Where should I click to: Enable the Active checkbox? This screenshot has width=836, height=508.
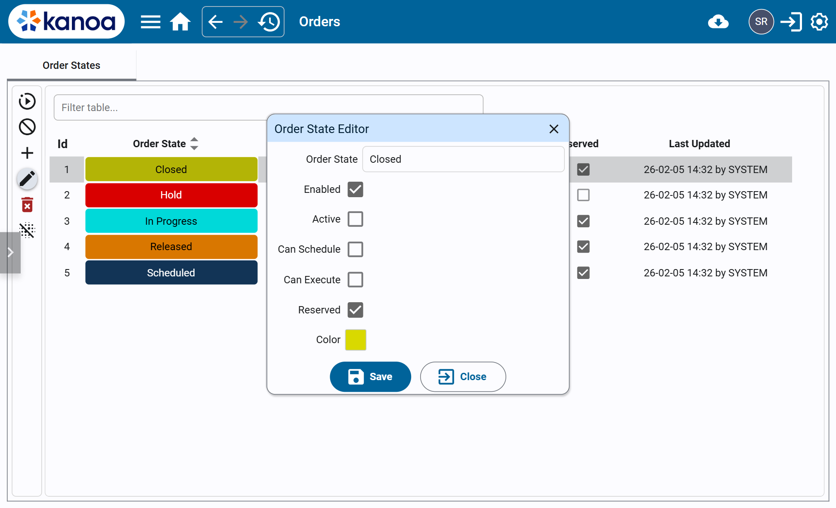355,219
